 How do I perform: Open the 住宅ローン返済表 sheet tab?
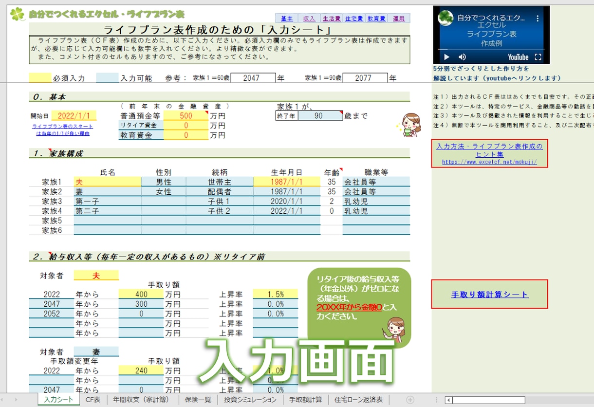click(358, 400)
